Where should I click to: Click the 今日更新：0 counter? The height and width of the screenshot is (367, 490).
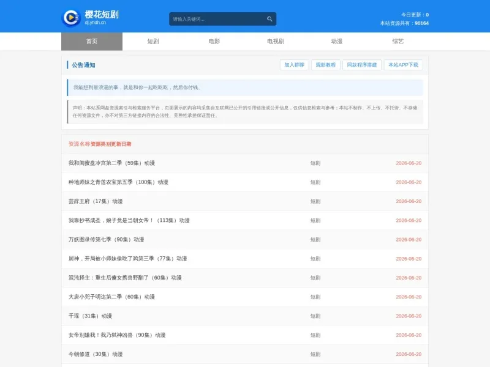click(415, 15)
